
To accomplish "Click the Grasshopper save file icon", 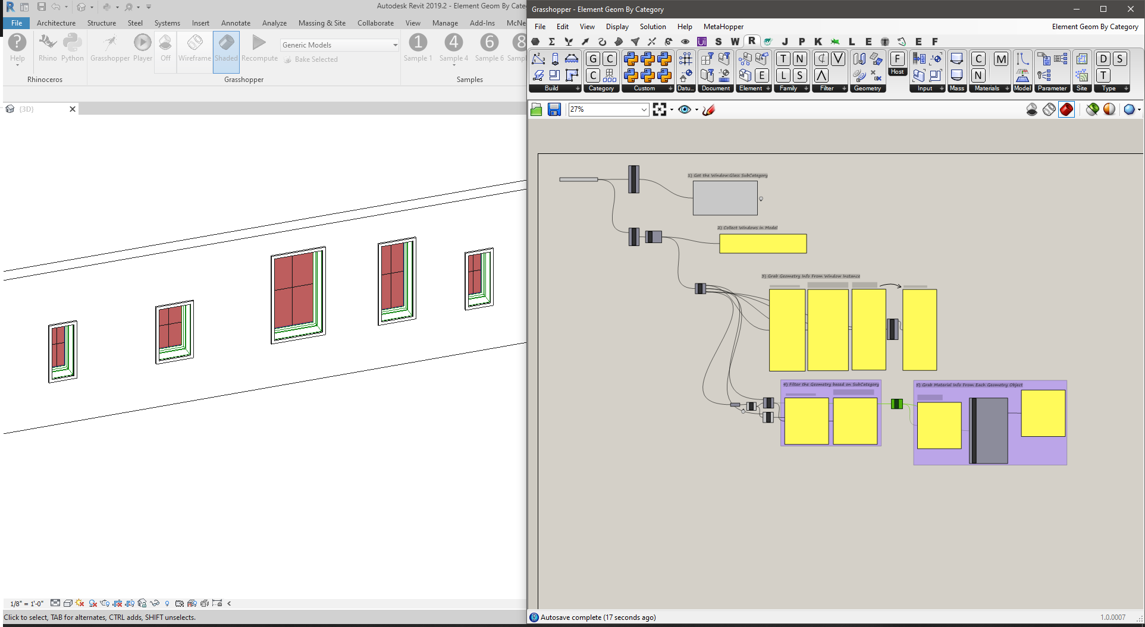I will (554, 109).
